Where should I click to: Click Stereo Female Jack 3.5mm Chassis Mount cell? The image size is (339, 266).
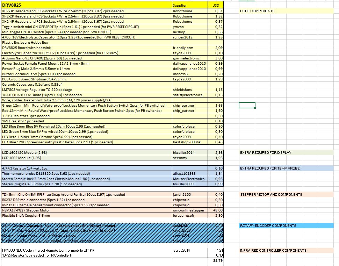click(87, 179)
